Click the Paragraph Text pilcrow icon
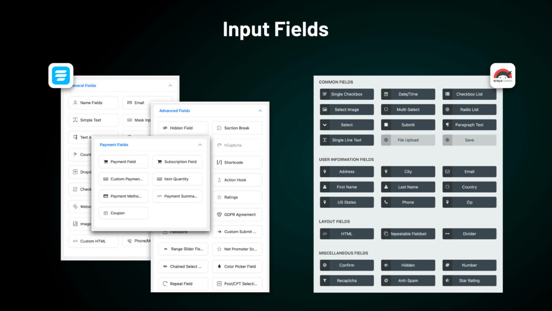The height and width of the screenshot is (311, 552). tap(447, 125)
